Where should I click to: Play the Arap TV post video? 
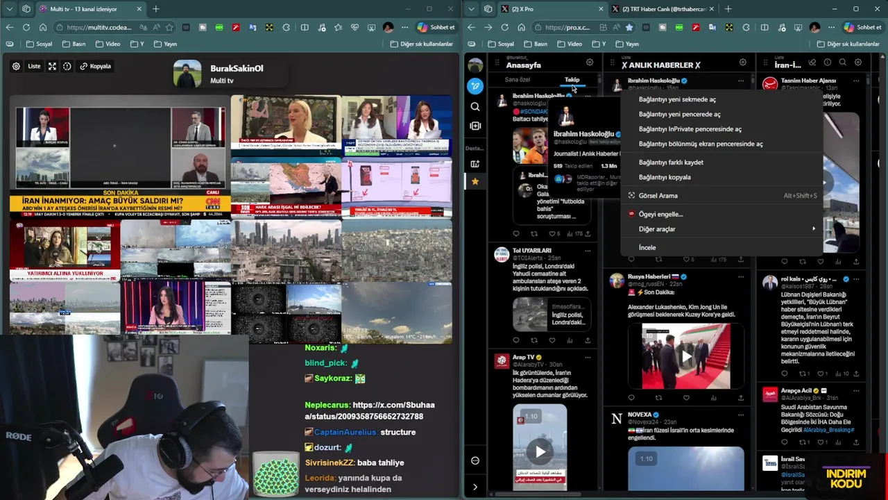[x=540, y=452]
